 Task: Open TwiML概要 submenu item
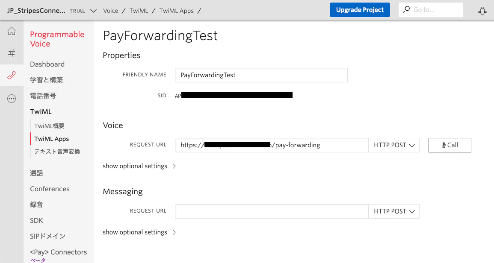pos(49,126)
